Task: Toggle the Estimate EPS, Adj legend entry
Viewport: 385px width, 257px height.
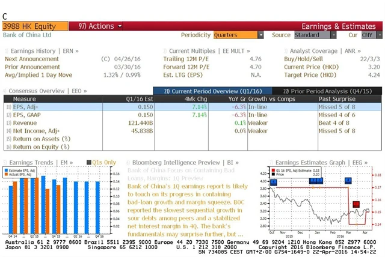Action: click(25, 171)
